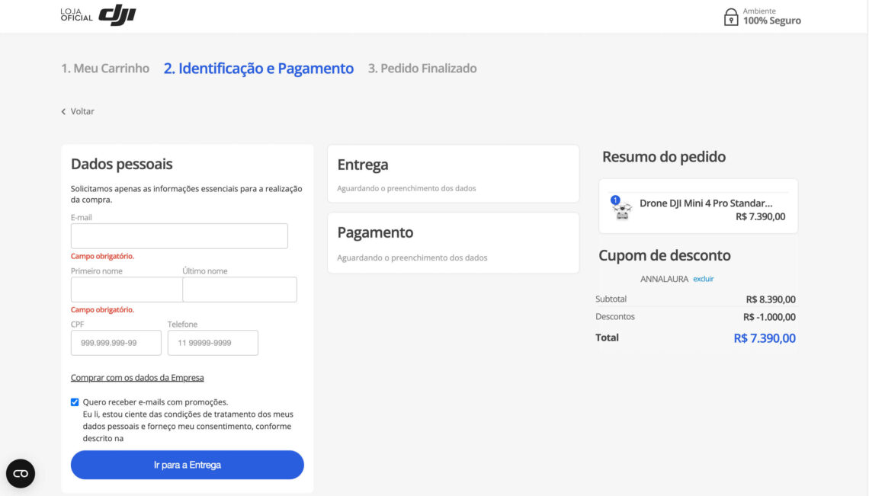
Task: Click the Telefone input field
Action: (213, 343)
